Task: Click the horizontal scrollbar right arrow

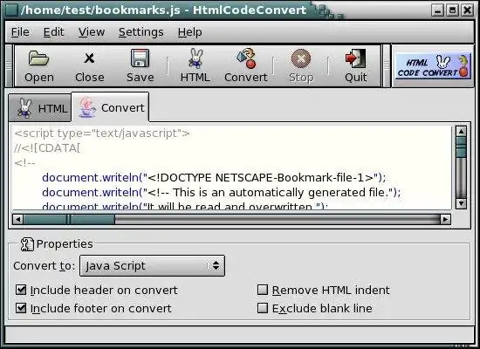Action: (445, 219)
